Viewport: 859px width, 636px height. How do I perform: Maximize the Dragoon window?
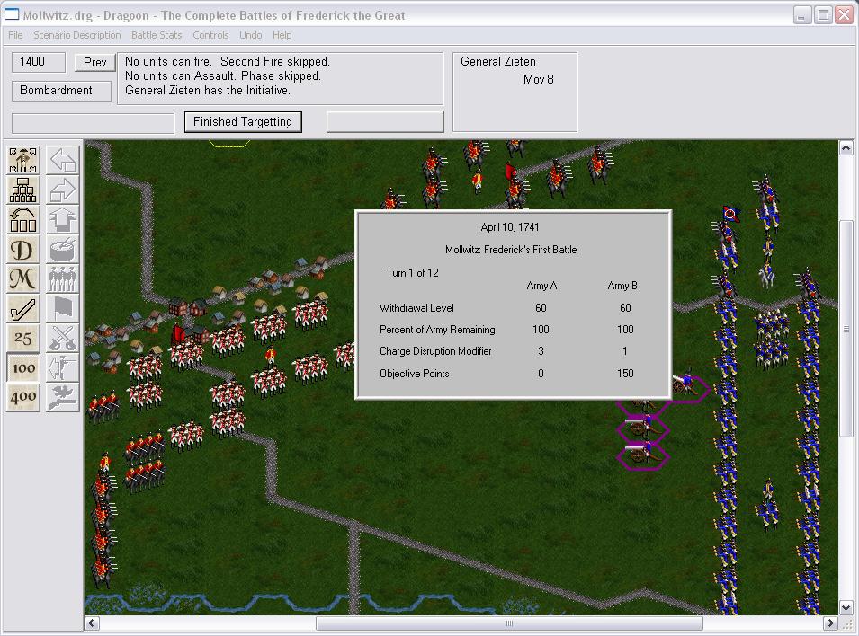[x=823, y=14]
